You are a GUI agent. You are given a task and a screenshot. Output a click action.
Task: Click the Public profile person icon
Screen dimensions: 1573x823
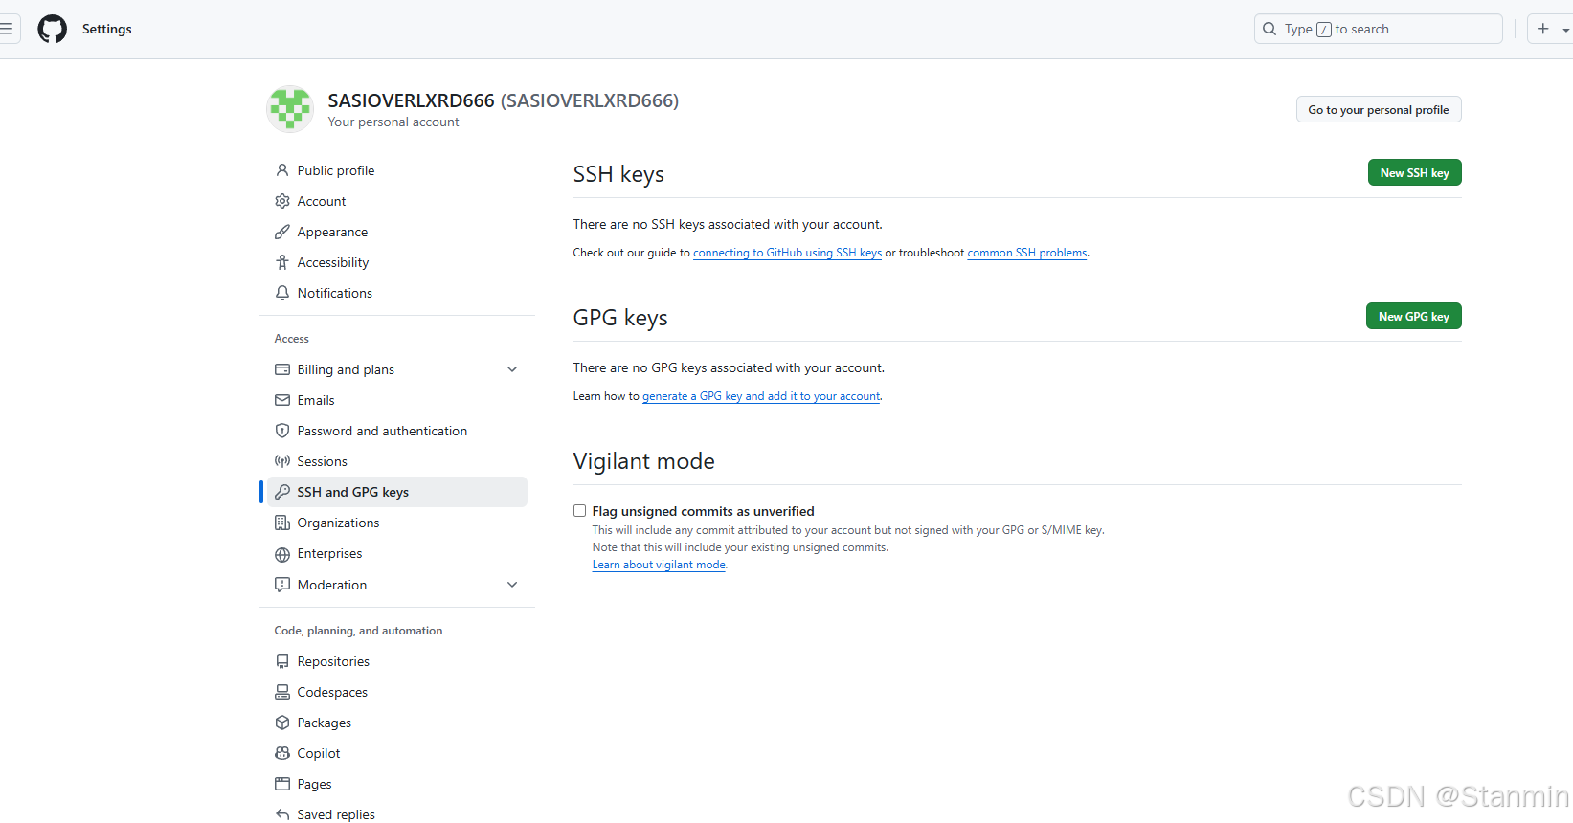point(282,170)
